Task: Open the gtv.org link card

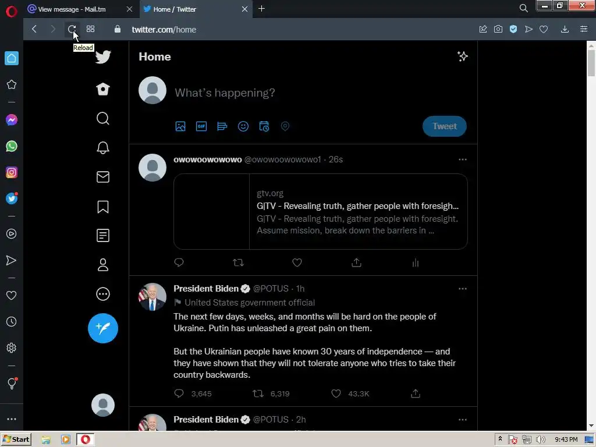Action: click(x=321, y=212)
